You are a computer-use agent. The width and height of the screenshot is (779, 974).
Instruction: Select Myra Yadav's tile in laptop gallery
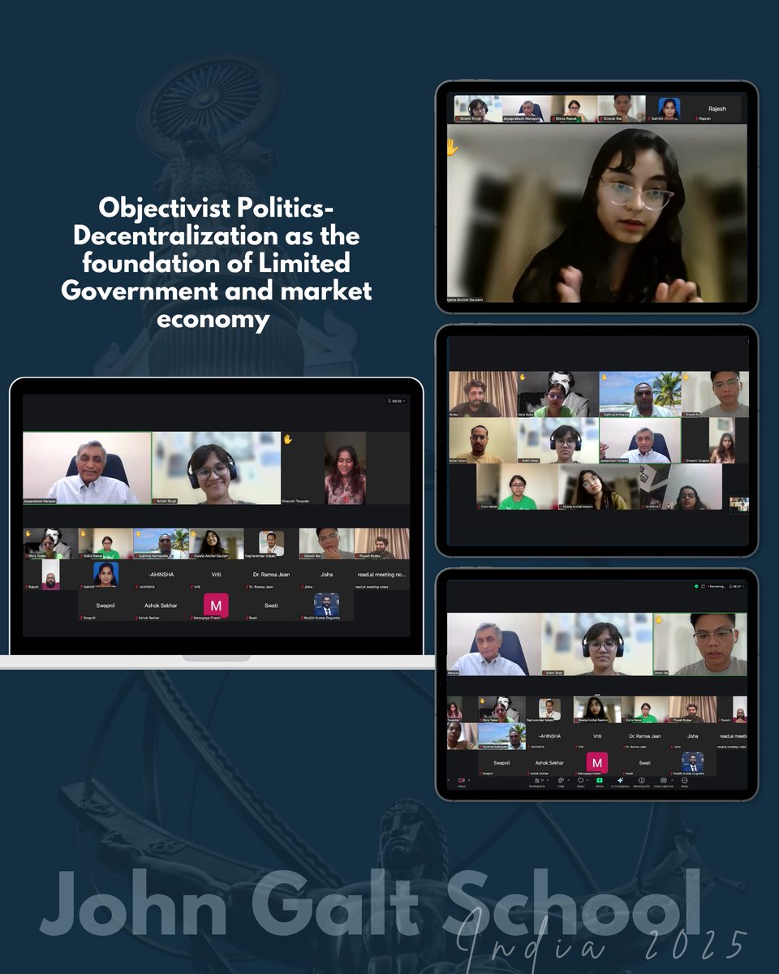[50, 544]
